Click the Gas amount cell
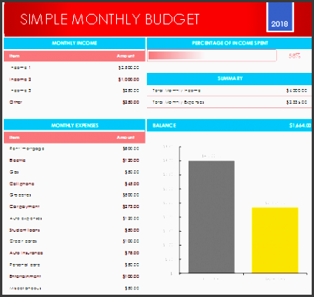The image size is (314, 297). [x=132, y=172]
